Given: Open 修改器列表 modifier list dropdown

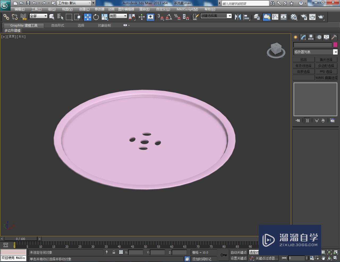Looking at the screenshot, I should 315,52.
